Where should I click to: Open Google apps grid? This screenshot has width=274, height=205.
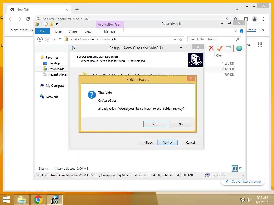(x=260, y=45)
